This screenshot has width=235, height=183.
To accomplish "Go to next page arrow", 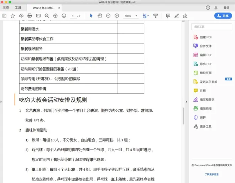I will [64, 16].
